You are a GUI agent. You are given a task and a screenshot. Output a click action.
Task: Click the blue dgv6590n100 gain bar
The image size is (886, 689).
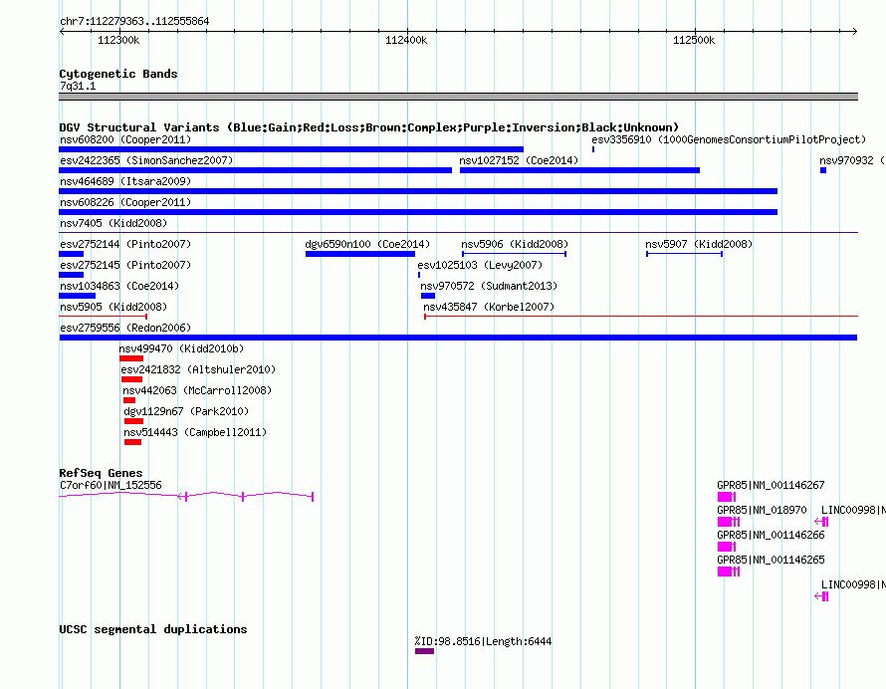click(360, 254)
